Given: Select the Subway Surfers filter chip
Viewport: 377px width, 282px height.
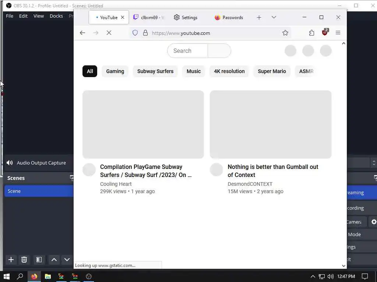Looking at the screenshot, I should click(x=155, y=71).
